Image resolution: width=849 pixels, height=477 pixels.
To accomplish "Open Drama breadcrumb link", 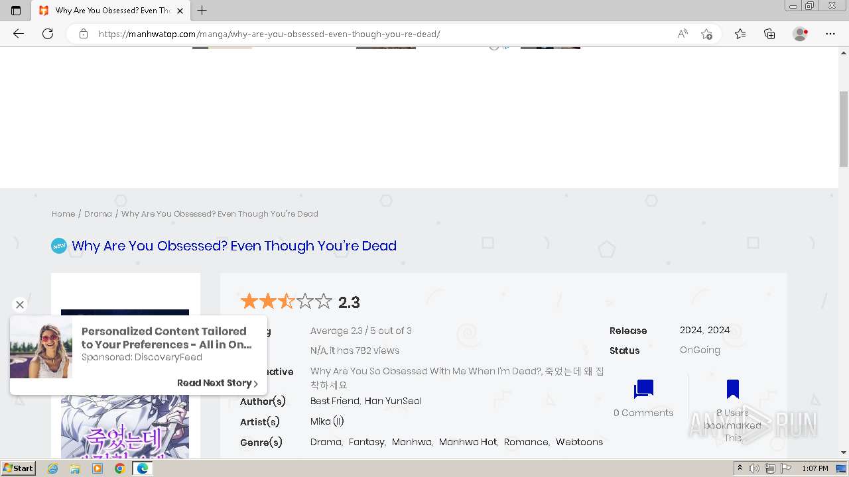I will 98,214.
